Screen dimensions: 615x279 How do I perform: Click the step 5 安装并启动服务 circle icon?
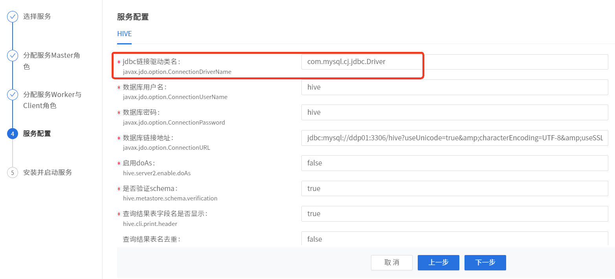pos(13,173)
